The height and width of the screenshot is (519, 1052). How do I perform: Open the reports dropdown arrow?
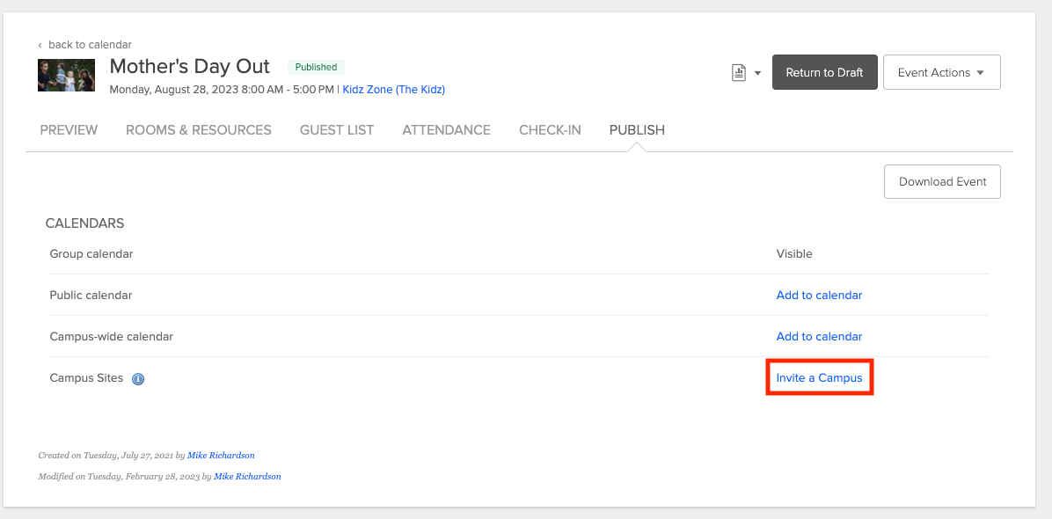point(757,73)
